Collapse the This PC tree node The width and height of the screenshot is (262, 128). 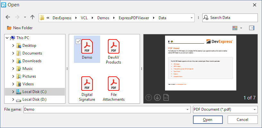[x=7, y=38]
